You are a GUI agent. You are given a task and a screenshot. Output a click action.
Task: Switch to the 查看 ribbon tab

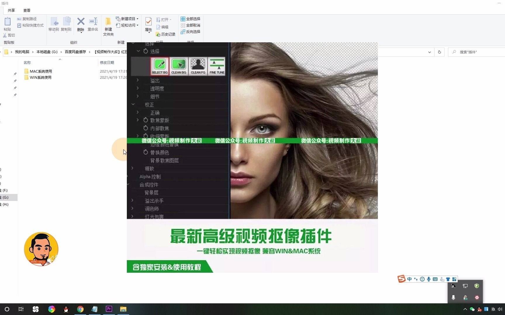tap(27, 10)
